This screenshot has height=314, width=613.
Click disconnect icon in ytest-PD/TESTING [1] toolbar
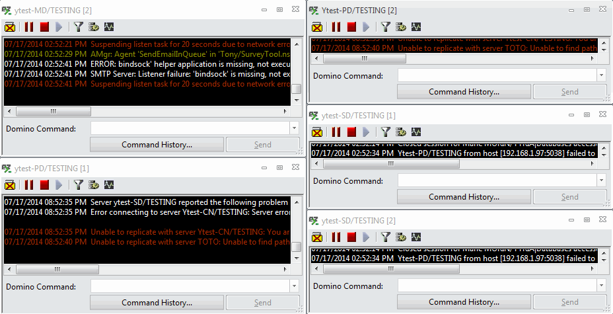(x=10, y=185)
